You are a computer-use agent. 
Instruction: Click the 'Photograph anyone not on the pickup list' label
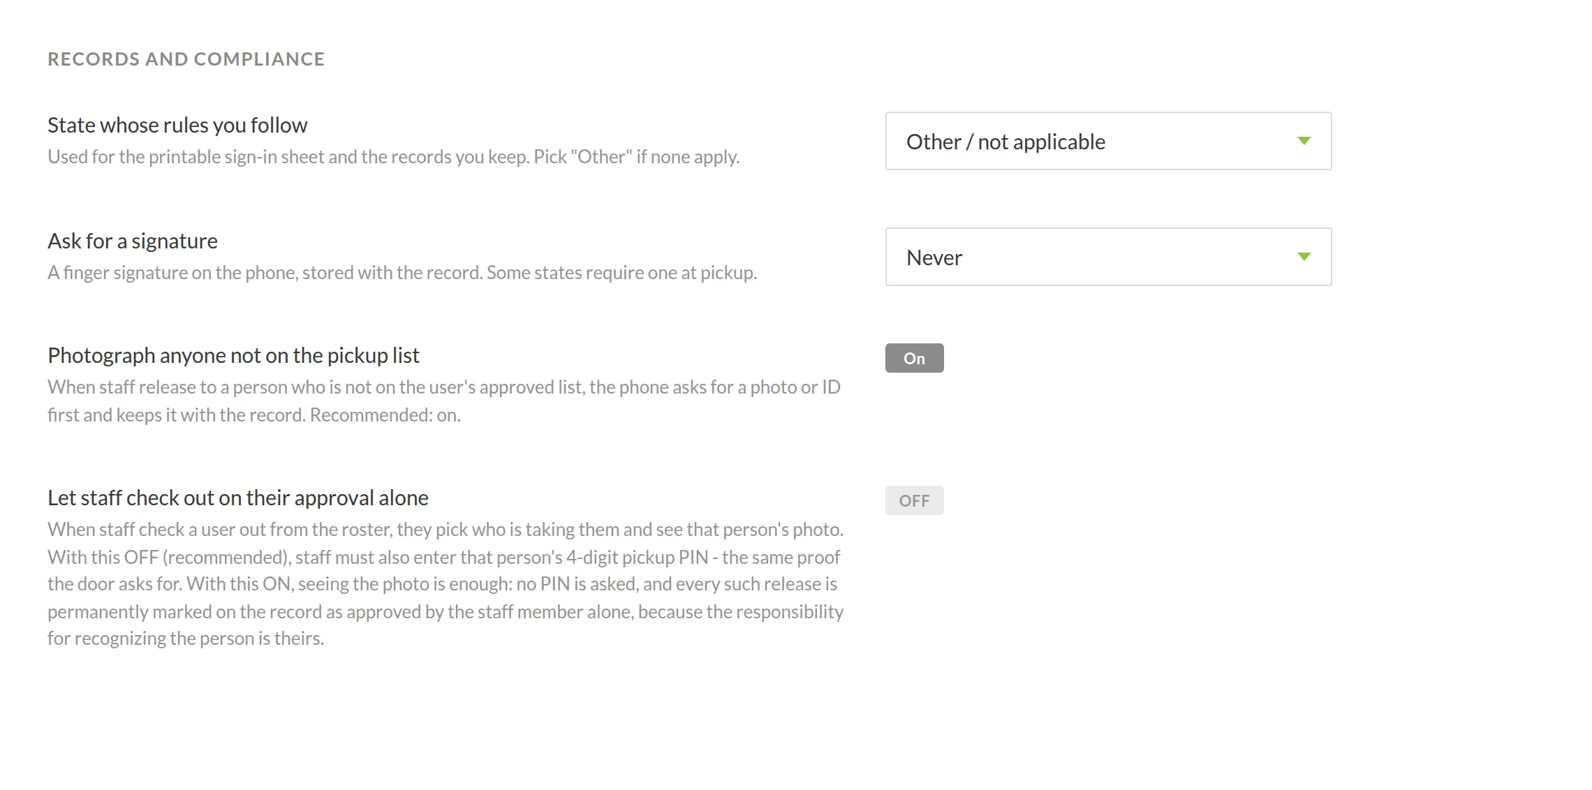(233, 355)
